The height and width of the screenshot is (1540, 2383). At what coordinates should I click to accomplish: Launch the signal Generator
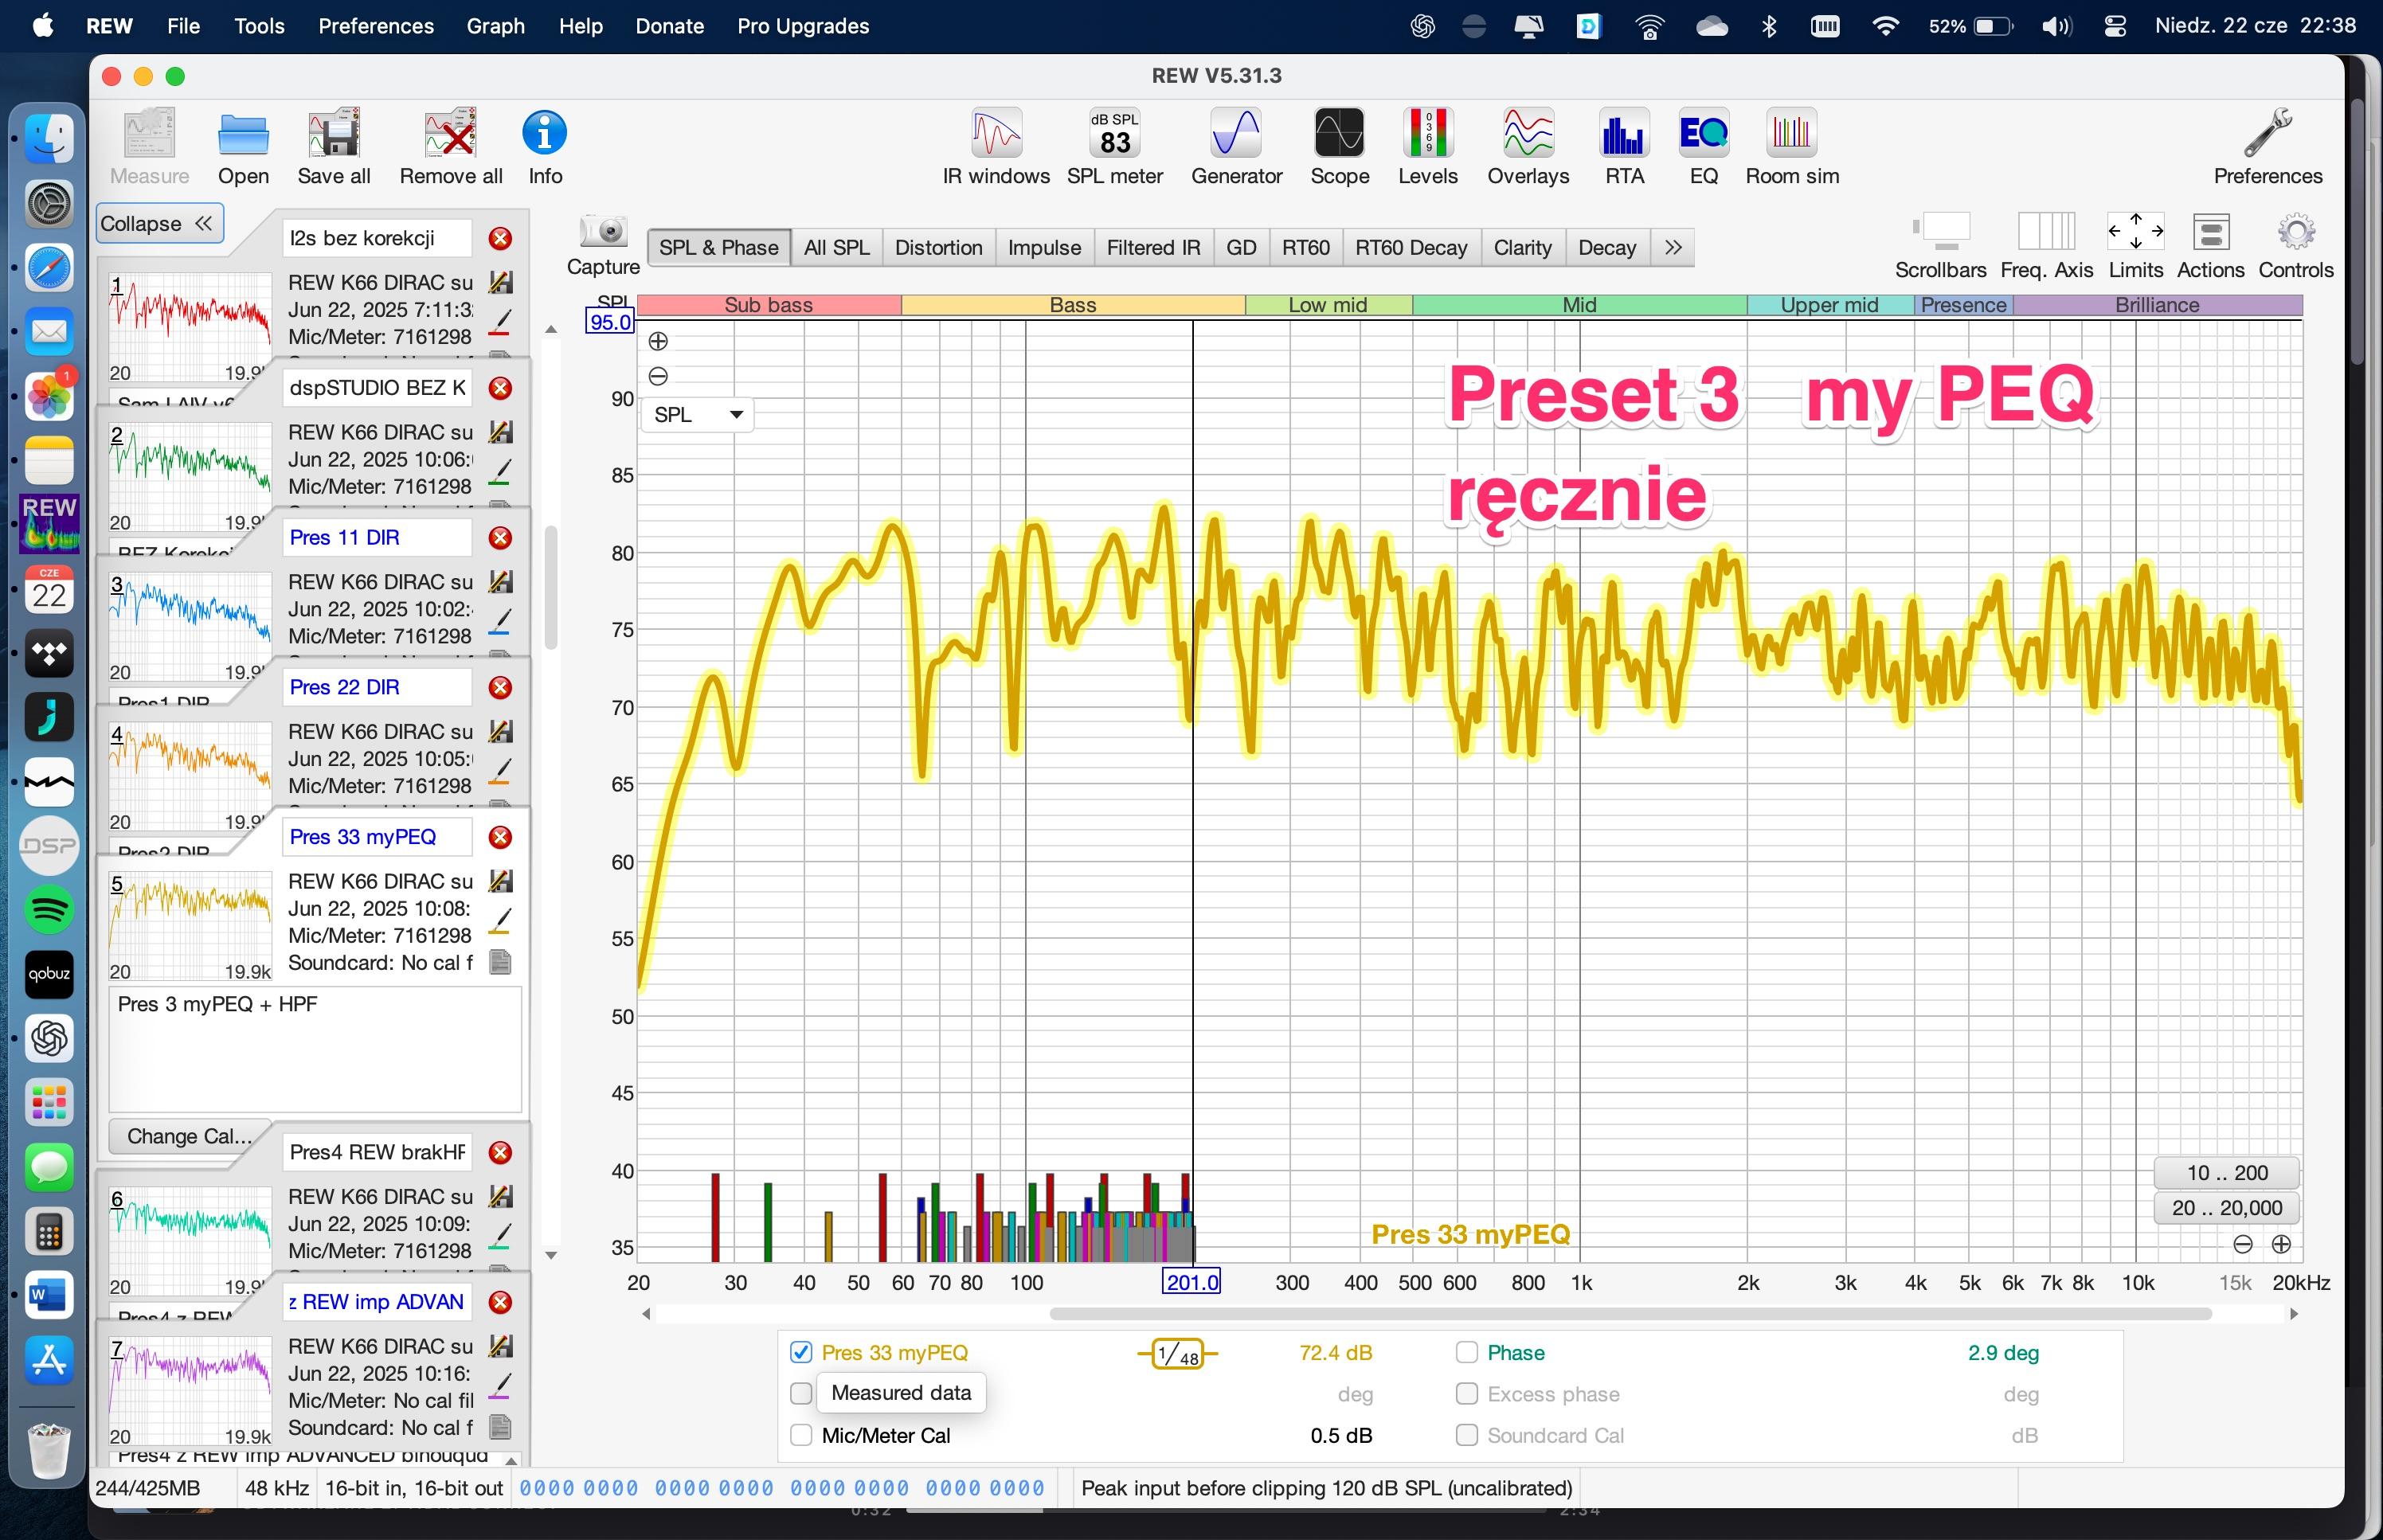(x=1236, y=135)
